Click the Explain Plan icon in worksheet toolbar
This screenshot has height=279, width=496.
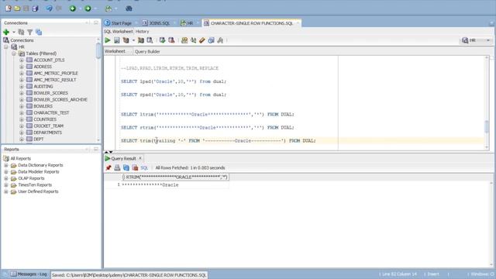126,40
